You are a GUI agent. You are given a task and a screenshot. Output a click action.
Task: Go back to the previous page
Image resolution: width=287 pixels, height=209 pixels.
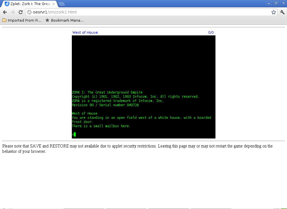(x=5, y=12)
